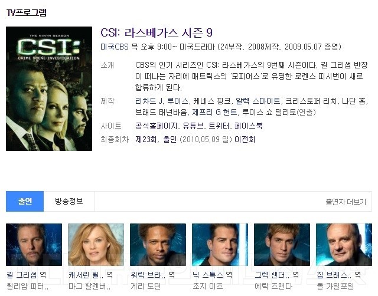Viewport: 378px width, 296px height.
Task: Open 윌리암 피터슨's photo for 길 그리썸
Action: point(34,245)
